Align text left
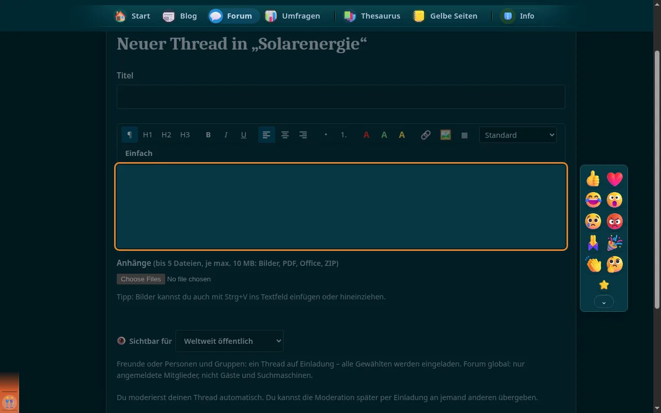This screenshot has height=413, width=661. coord(266,135)
